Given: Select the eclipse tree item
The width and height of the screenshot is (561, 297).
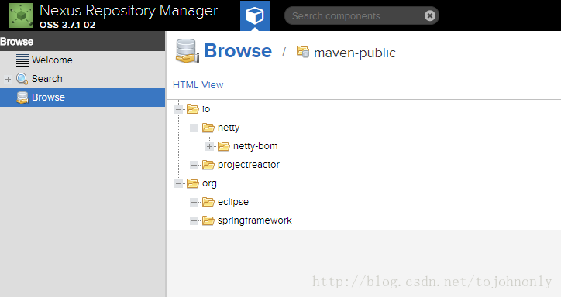Looking at the screenshot, I should point(233,202).
